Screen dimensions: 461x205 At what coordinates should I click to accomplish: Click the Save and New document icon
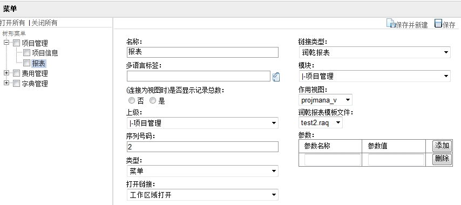(x=391, y=24)
